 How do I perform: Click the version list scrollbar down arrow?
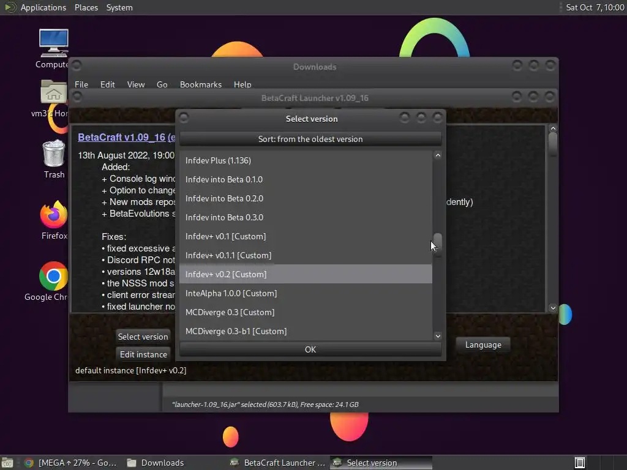(438, 336)
